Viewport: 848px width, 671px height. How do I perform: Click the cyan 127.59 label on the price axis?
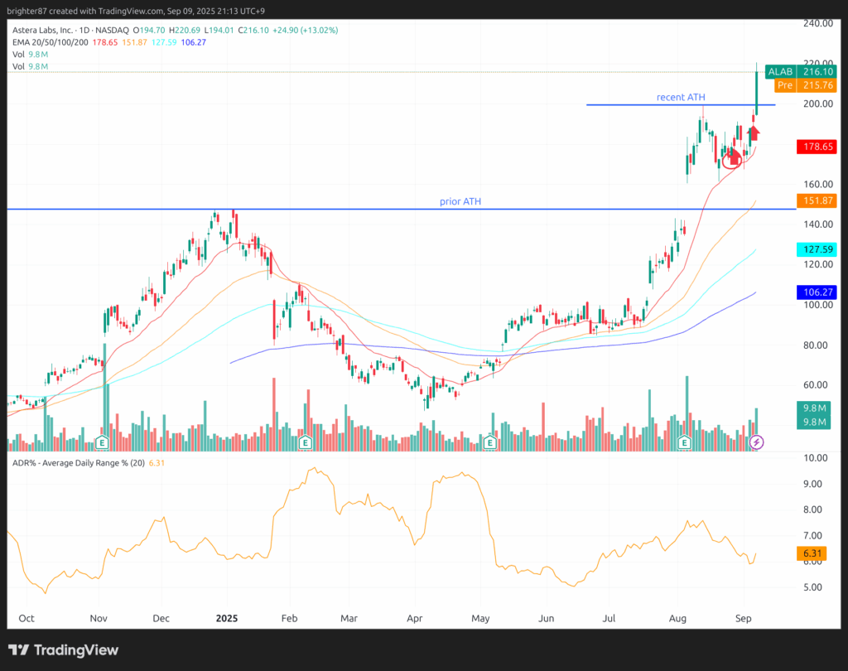point(817,249)
